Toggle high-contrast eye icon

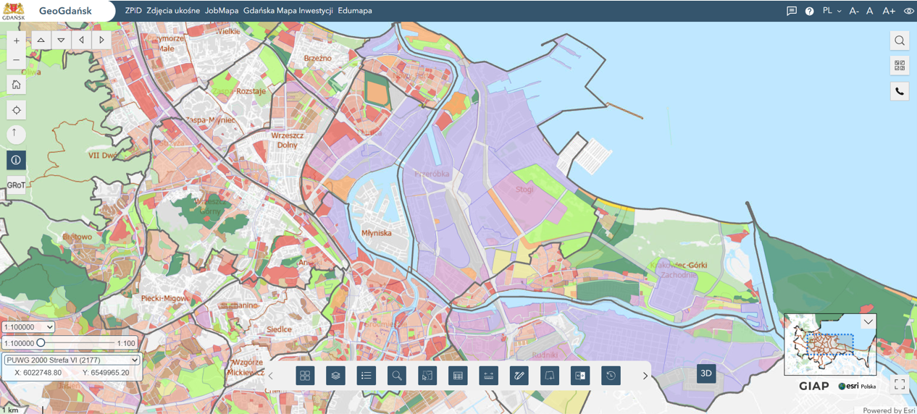[908, 11]
